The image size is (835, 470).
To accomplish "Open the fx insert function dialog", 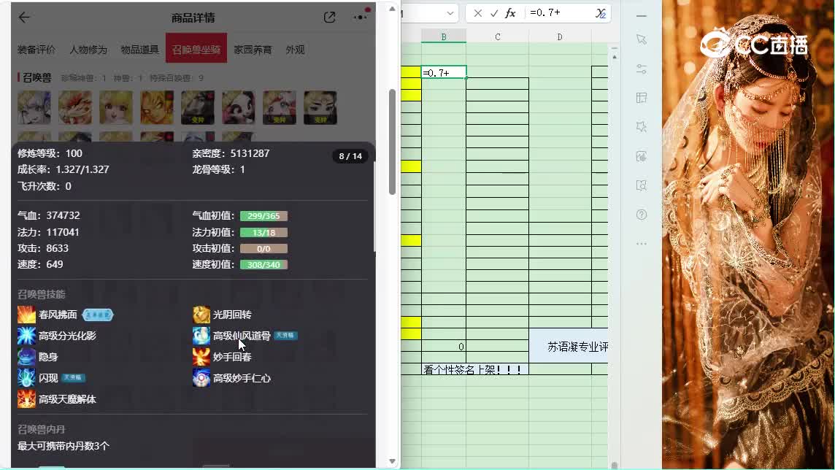I will [510, 13].
